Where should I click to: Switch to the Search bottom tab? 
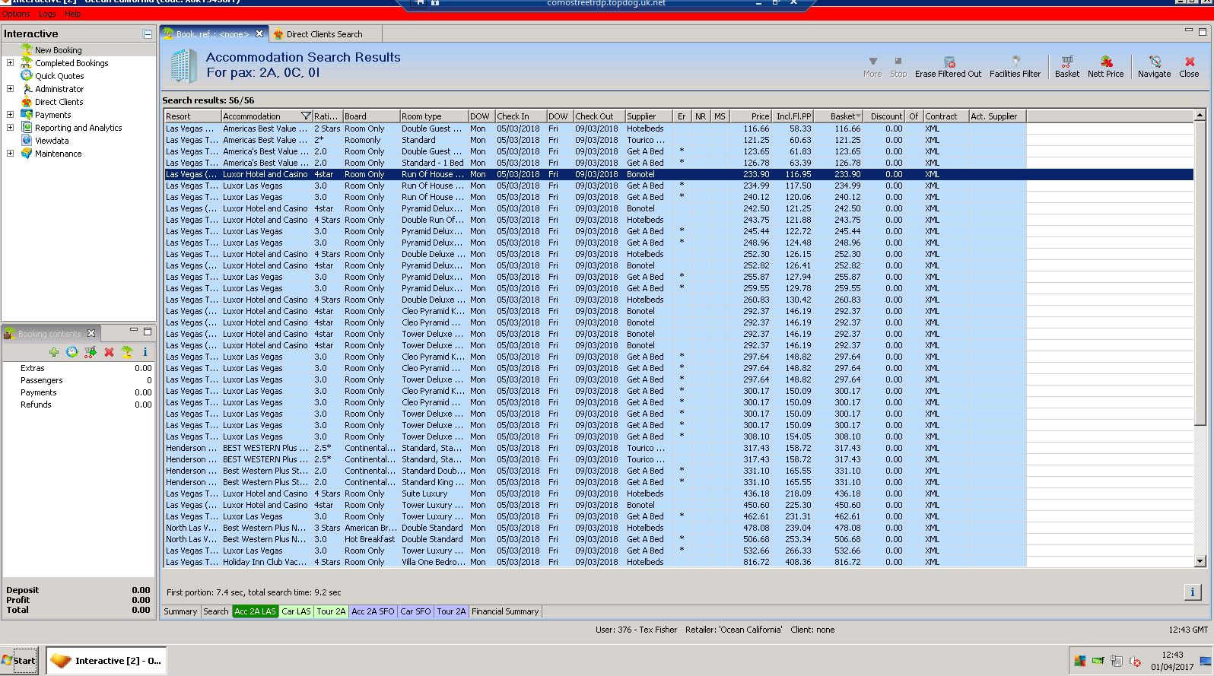tap(215, 611)
